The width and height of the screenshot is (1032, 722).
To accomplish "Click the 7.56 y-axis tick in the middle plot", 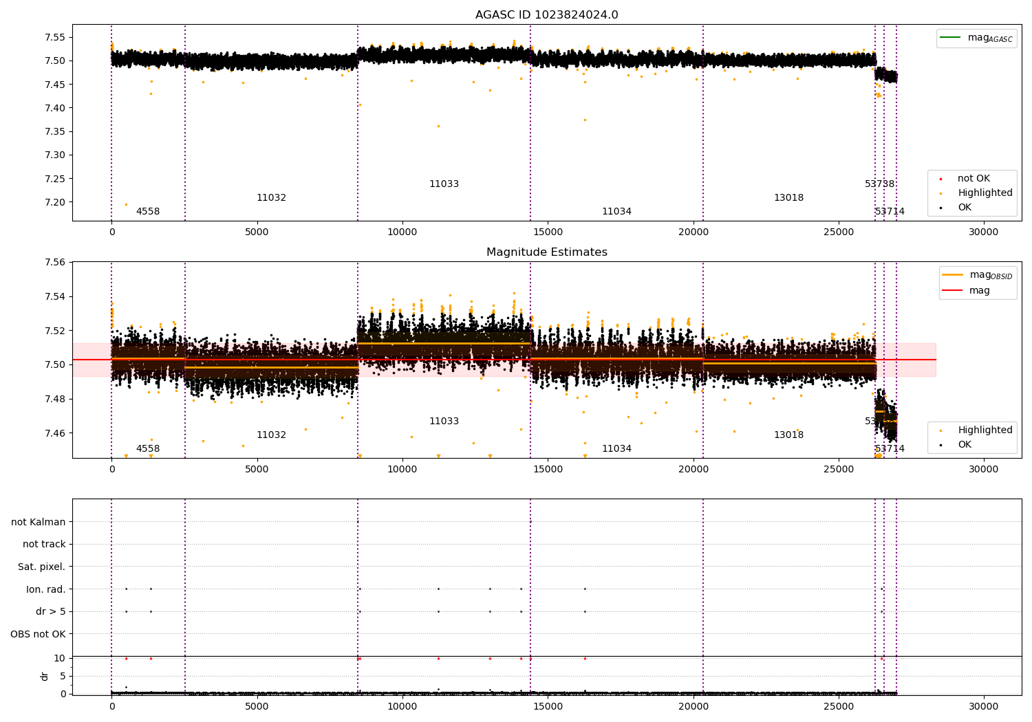I will coord(55,262).
